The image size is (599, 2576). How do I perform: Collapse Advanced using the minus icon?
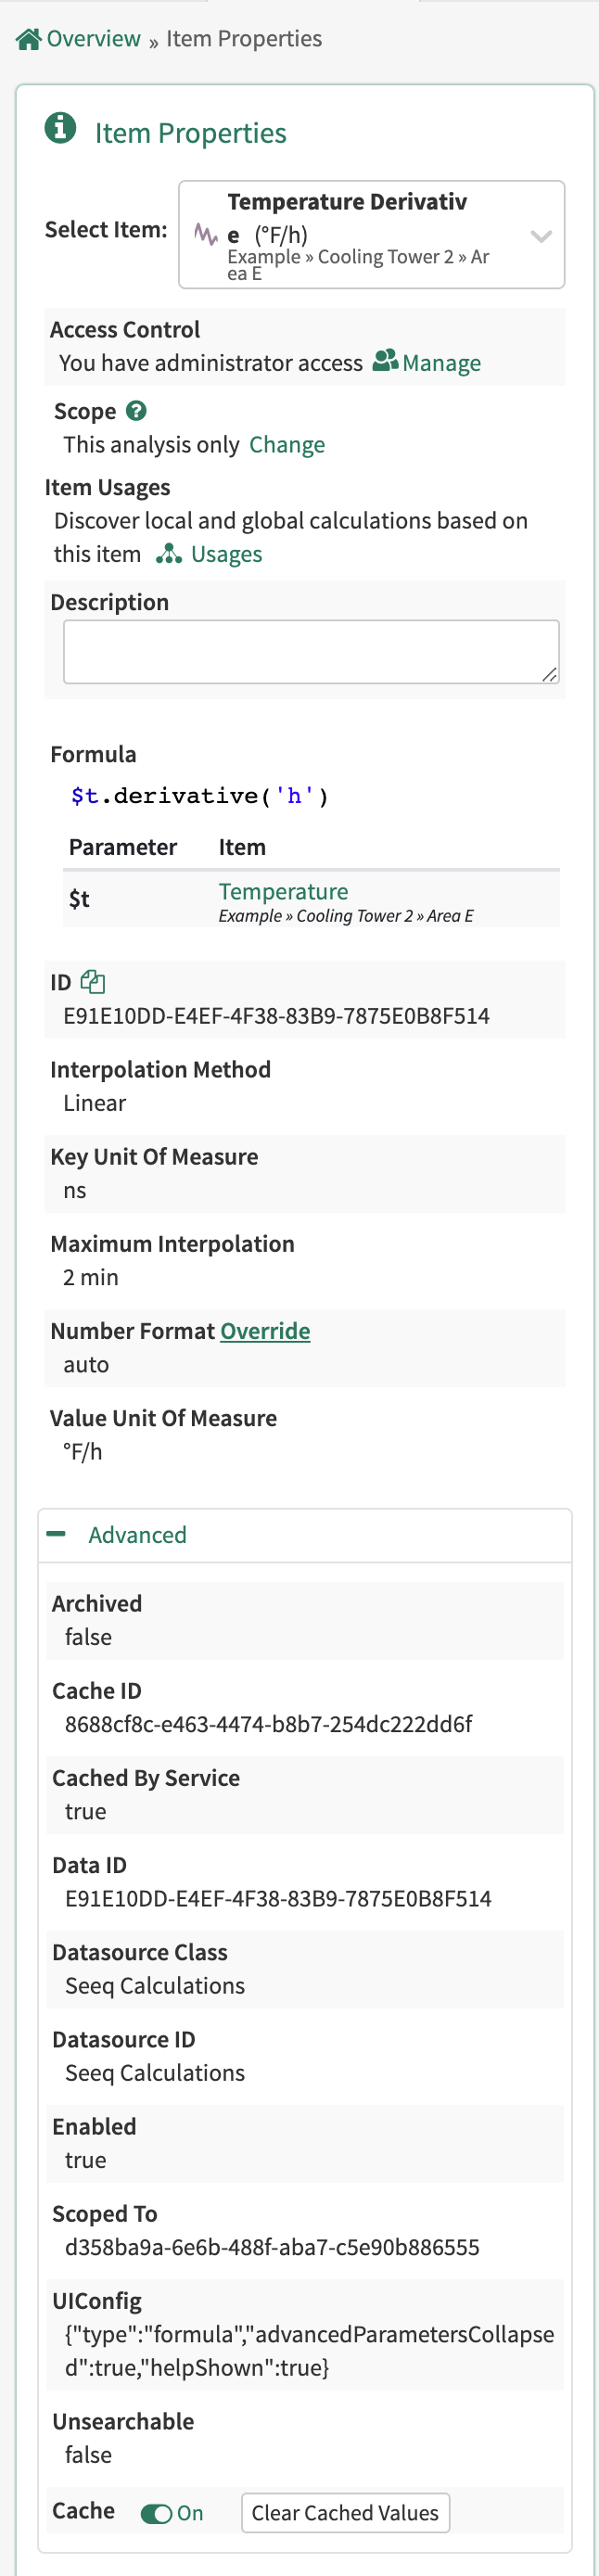pyautogui.click(x=57, y=1534)
